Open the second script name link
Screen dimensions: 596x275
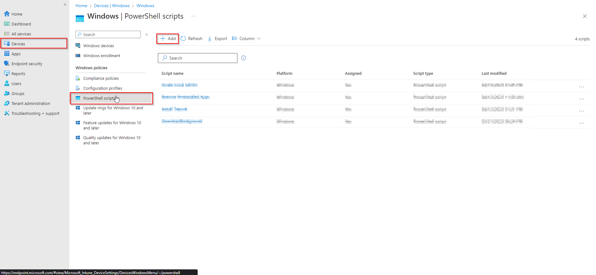click(186, 97)
